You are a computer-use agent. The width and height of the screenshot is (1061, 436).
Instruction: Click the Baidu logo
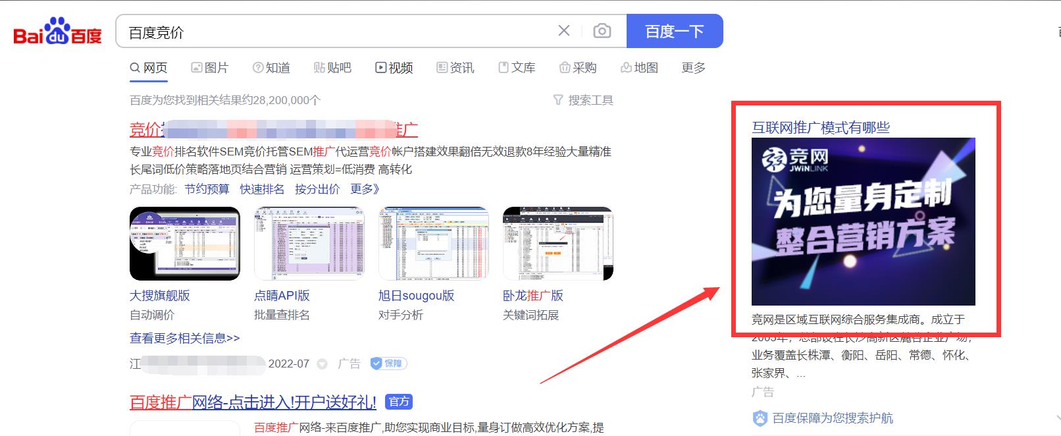tap(58, 31)
